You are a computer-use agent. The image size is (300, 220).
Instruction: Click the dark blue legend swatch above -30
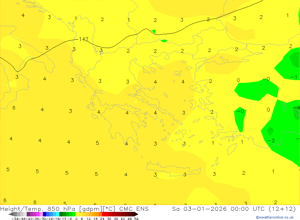44,214
